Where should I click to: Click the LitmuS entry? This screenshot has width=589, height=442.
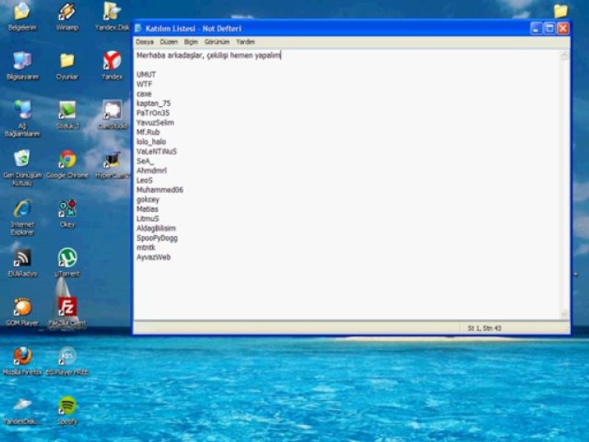[148, 219]
